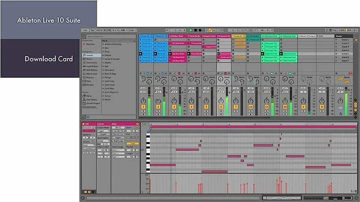Click the Search box in the browser
Screen dimensions: 360x202
tap(111, 36)
